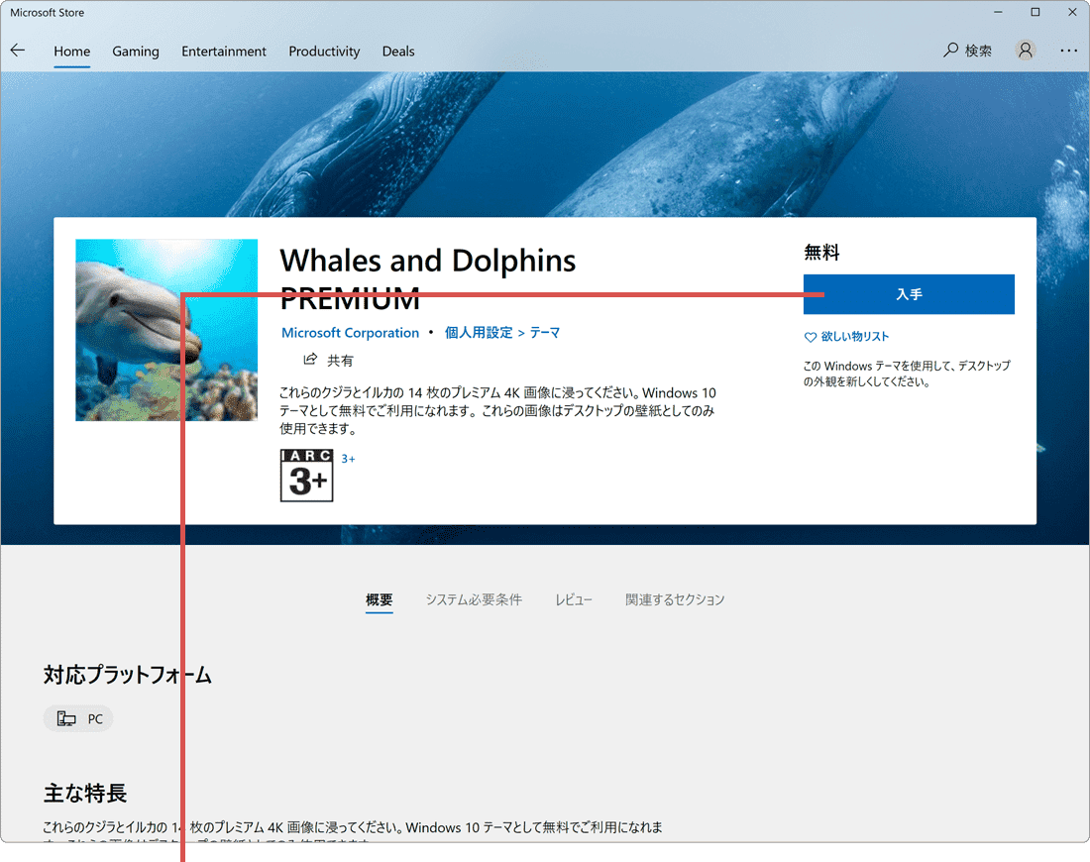Open the Deals tab
1090x862 pixels.
tap(398, 52)
